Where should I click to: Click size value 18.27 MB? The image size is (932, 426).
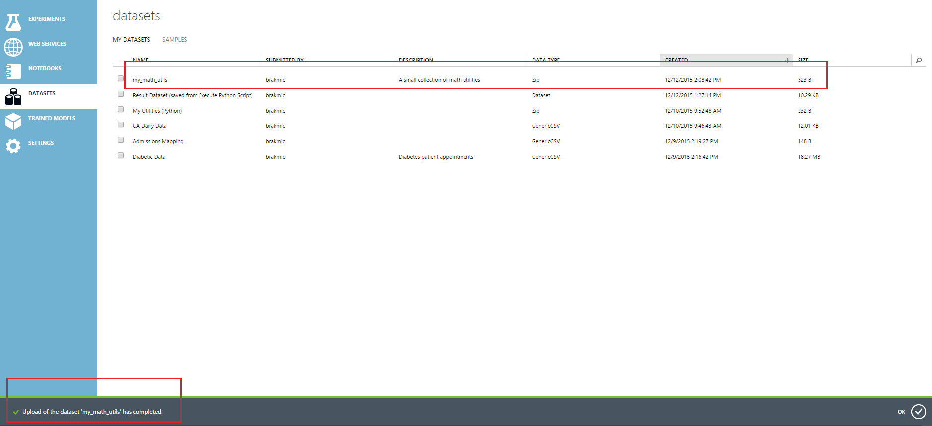(809, 157)
